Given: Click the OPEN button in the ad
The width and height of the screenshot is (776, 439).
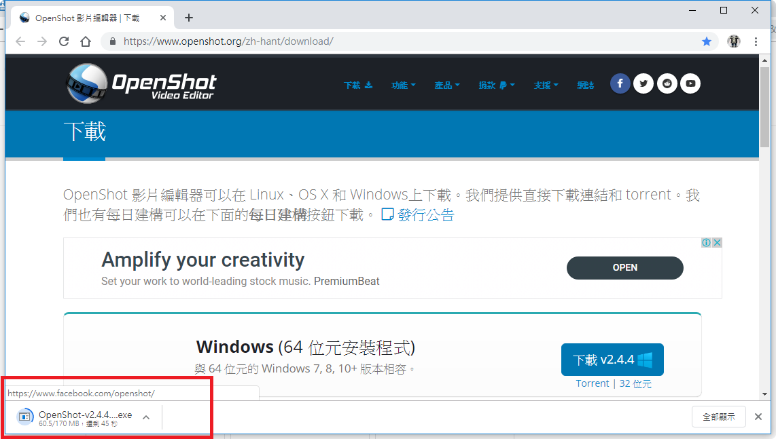Looking at the screenshot, I should [625, 267].
